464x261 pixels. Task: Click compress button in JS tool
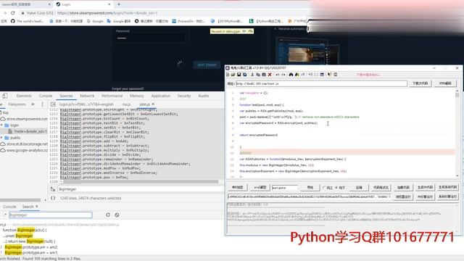click(x=359, y=187)
